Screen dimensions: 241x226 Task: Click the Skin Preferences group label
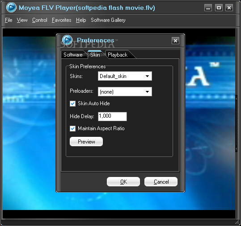click(88, 66)
